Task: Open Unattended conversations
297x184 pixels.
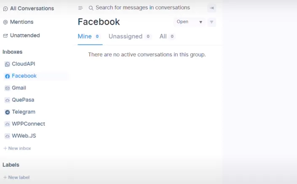Action: pyautogui.click(x=21, y=36)
